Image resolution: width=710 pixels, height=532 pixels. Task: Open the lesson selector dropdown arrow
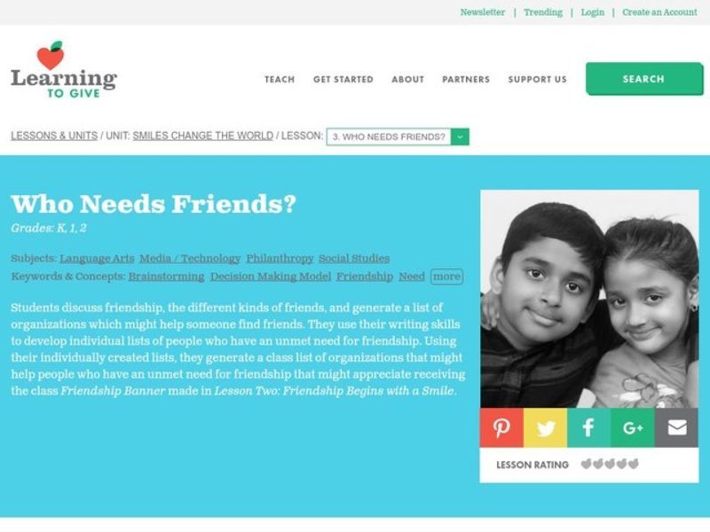coord(460,137)
